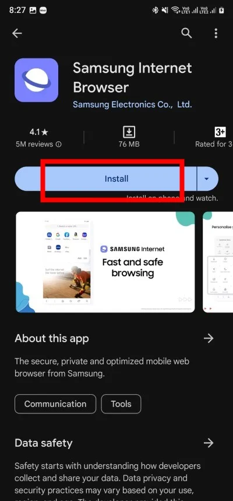Open Data safety arrow
Screen dimensions: 233x501
point(209,443)
